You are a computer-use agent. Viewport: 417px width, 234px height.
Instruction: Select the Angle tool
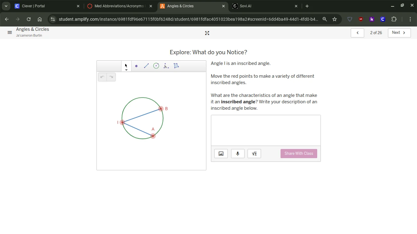point(166,66)
